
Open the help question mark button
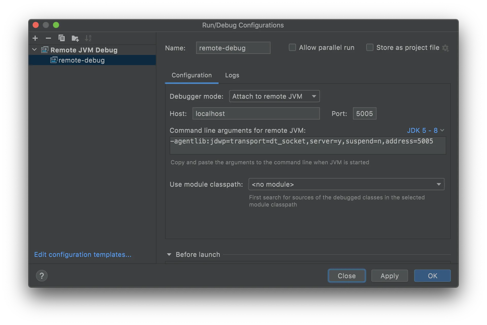[42, 276]
